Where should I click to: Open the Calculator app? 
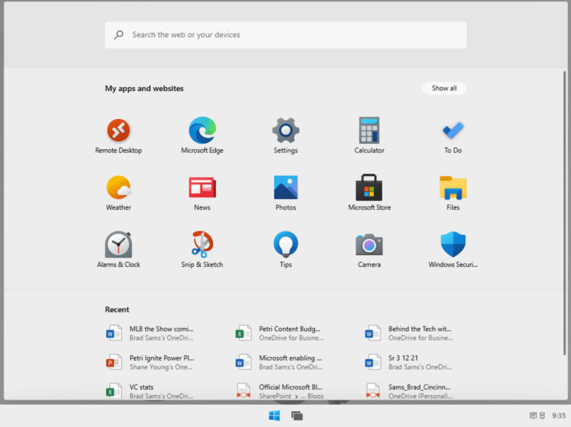point(369,130)
